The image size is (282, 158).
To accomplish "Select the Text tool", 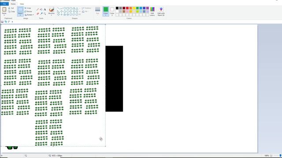I will pos(45,10).
